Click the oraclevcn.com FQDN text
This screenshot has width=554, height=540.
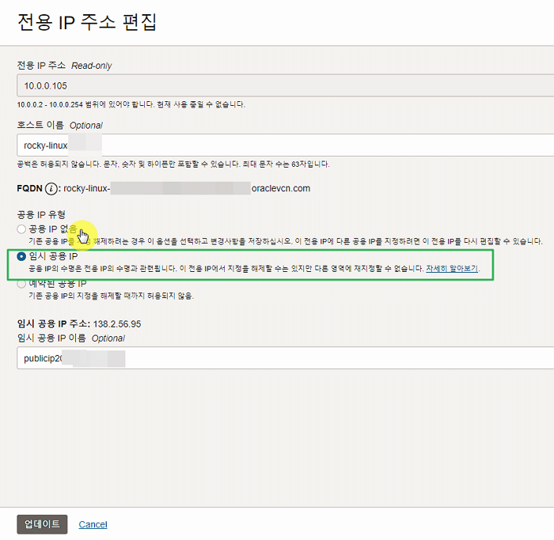click(x=281, y=188)
